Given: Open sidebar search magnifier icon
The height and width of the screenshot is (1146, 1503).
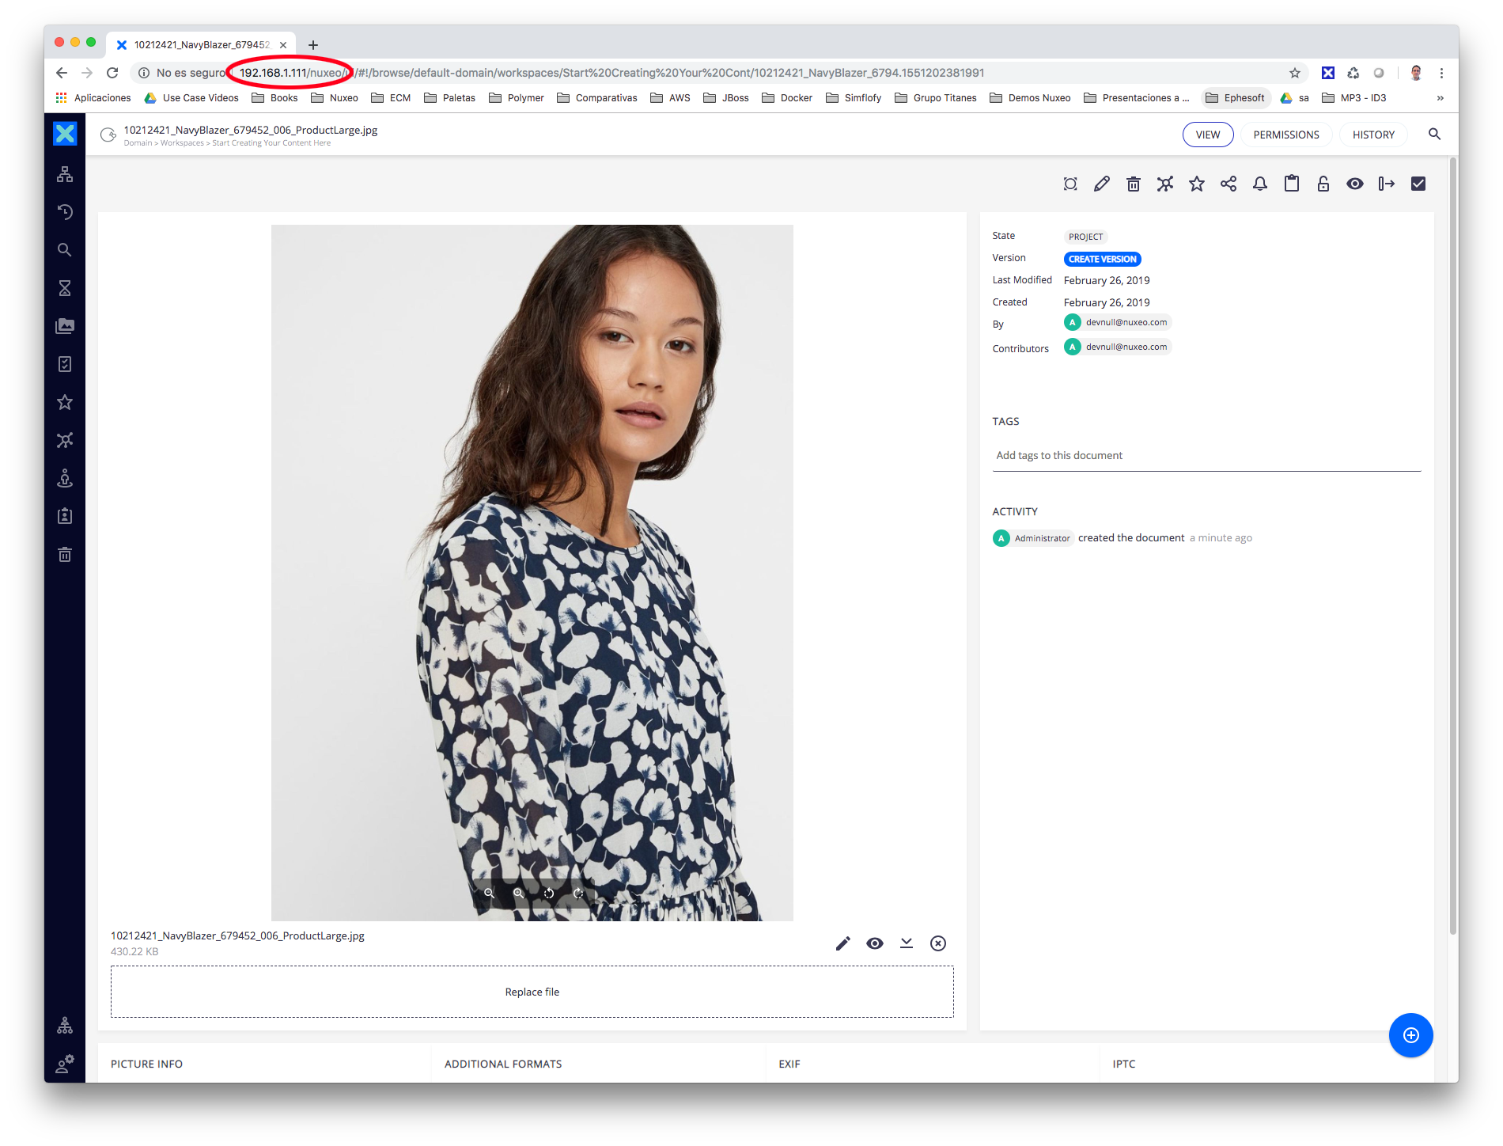Looking at the screenshot, I should pos(65,250).
